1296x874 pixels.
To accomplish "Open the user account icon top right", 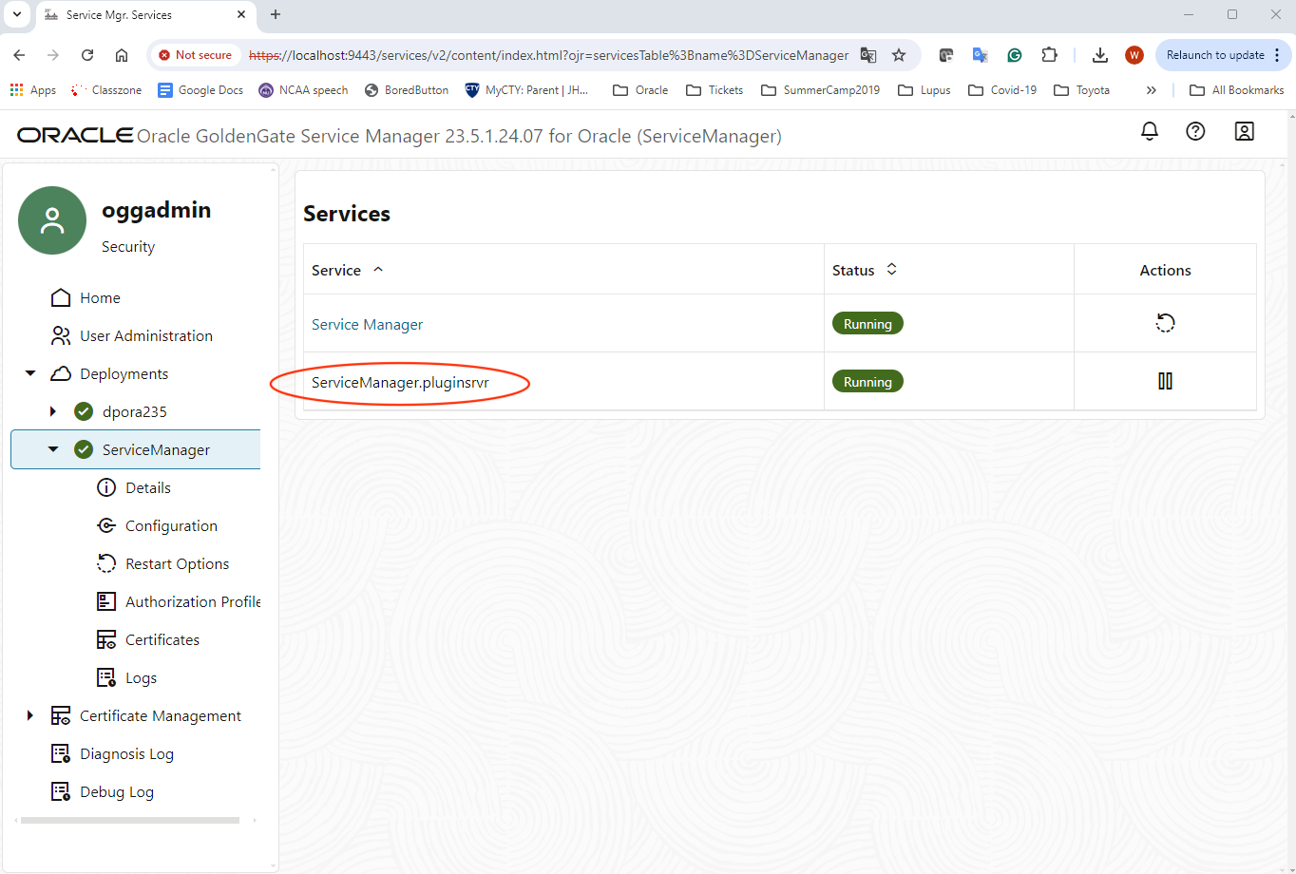I will tap(1244, 131).
